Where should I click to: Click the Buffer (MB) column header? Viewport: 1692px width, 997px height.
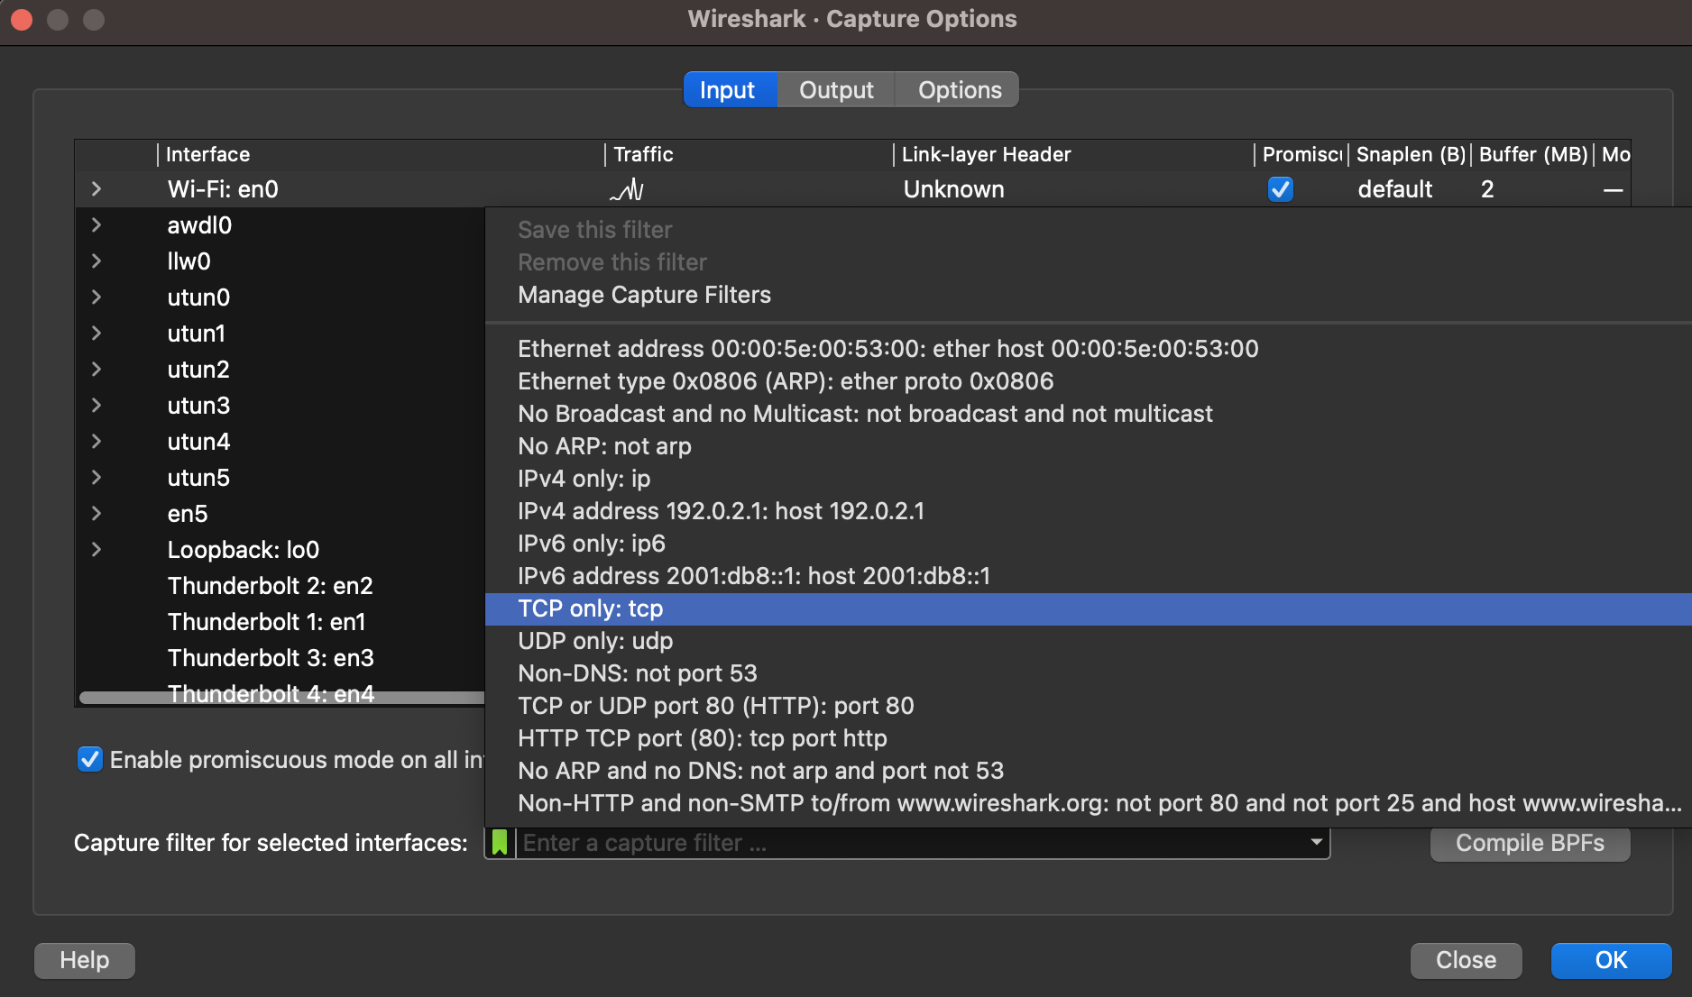(x=1532, y=154)
